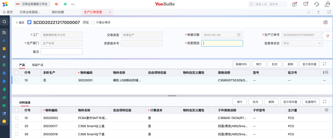The width and height of the screenshot is (333, 138).
Task: Select all rows in material info table
Action: click(x=17, y=110)
